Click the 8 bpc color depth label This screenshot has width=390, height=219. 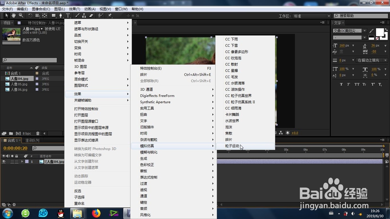point(27,134)
